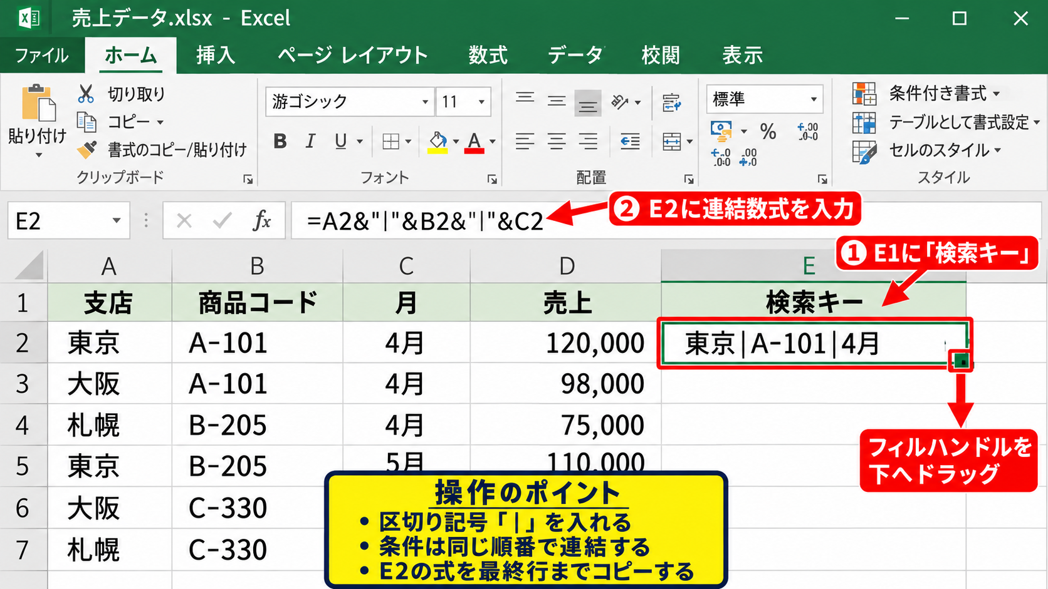1048x589 pixels.
Task: Click the accounting number format icon
Action: point(721,131)
